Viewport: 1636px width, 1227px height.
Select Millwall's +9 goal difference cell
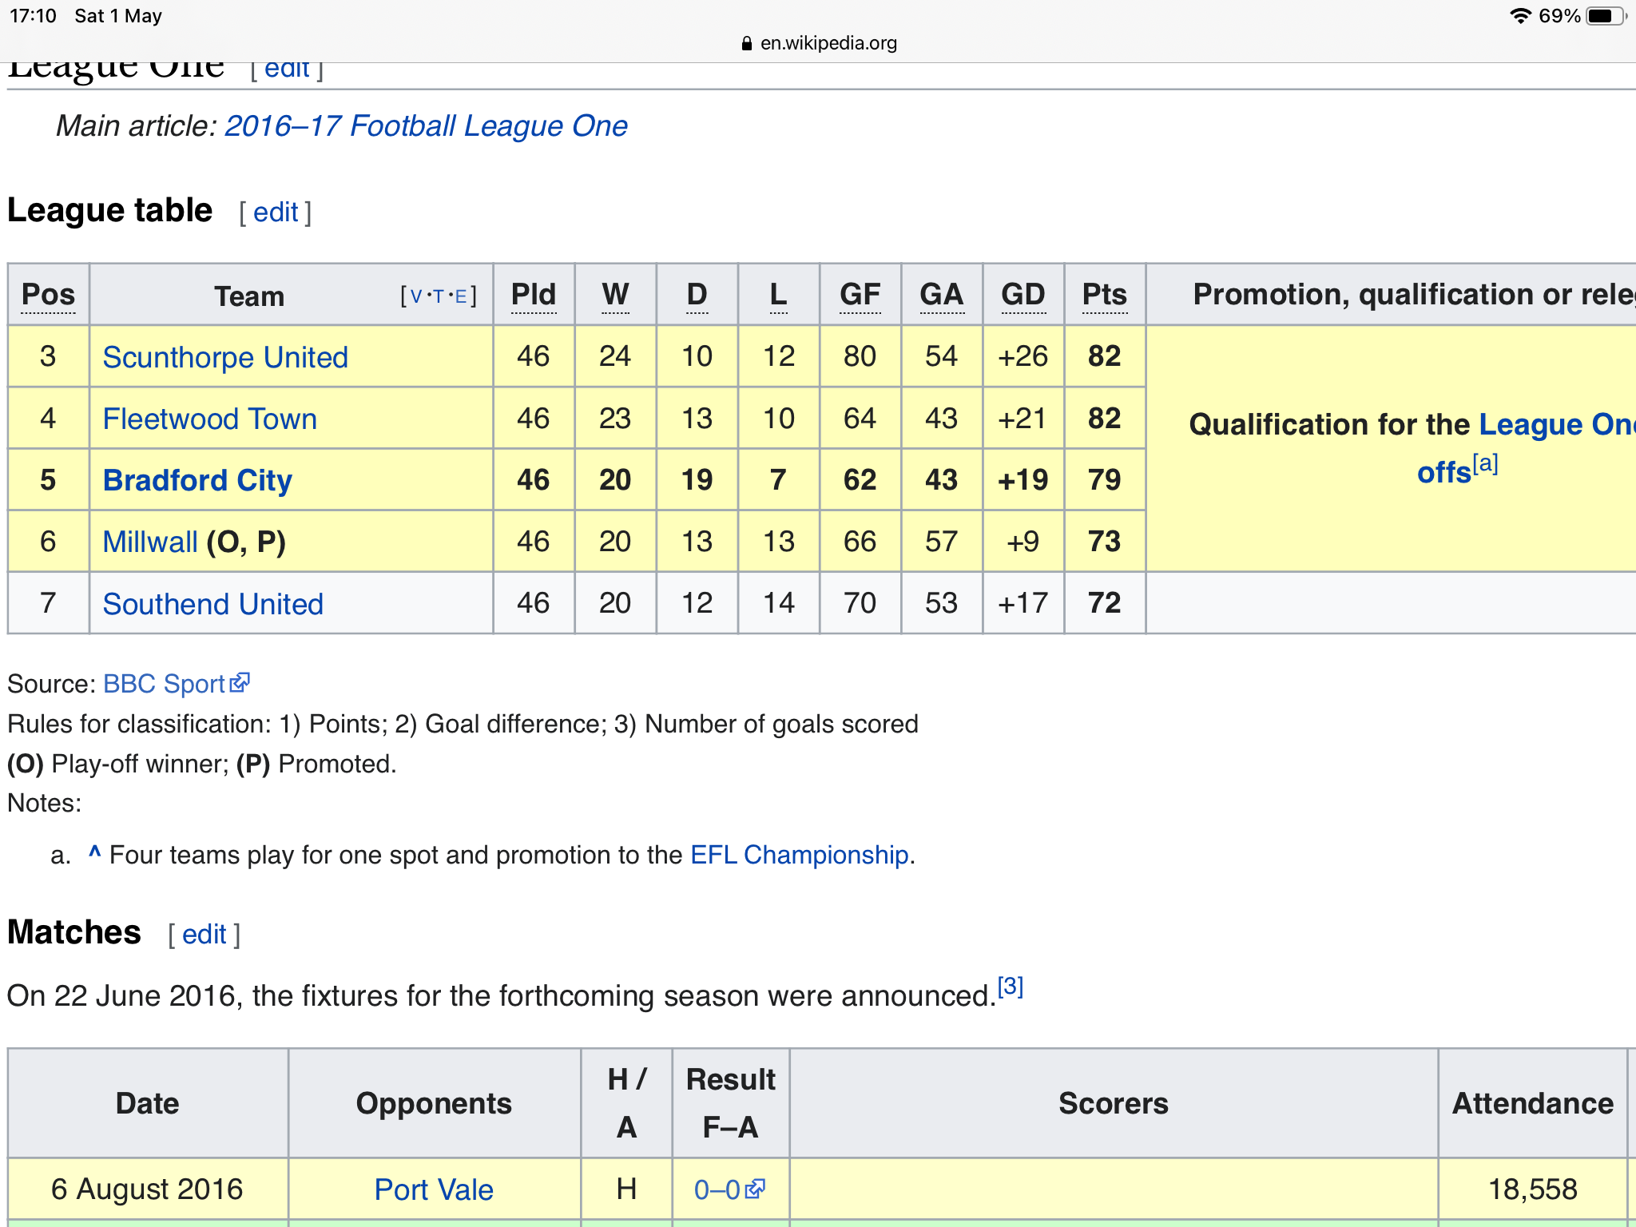pyautogui.click(x=1023, y=542)
